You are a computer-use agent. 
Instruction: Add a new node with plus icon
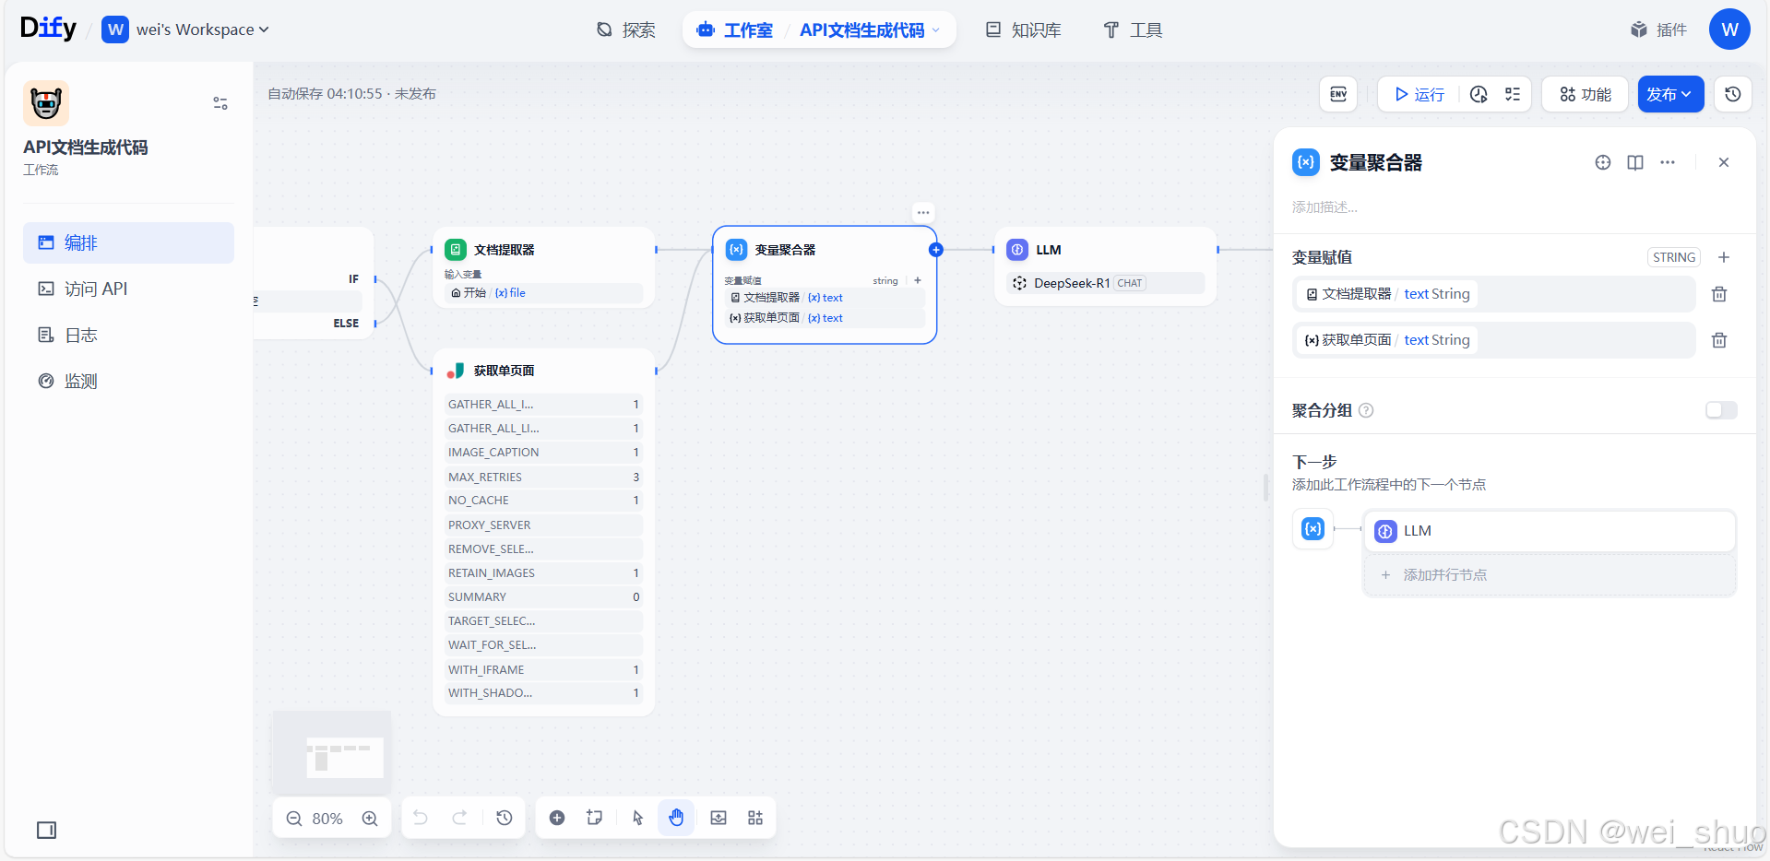pyautogui.click(x=557, y=818)
